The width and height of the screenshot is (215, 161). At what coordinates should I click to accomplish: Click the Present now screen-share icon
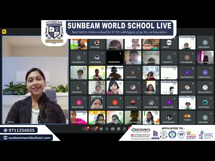[113, 129]
